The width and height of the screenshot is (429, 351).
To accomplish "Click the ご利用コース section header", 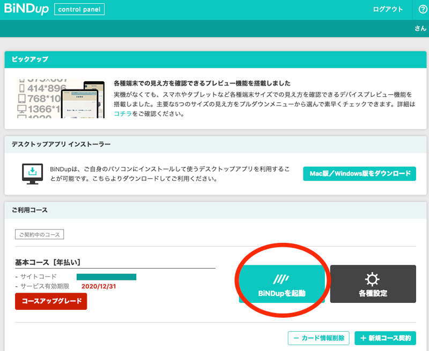I will 216,210.
